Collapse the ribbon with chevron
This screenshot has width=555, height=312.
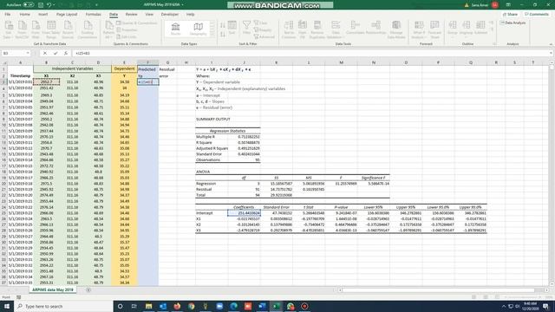tap(551, 44)
